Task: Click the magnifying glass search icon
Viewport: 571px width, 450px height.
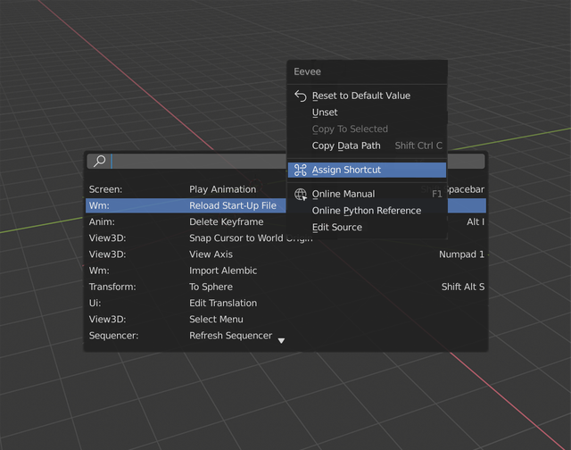Action: tap(99, 161)
